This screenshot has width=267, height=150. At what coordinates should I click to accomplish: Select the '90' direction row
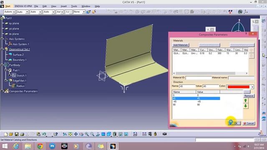click(196, 105)
